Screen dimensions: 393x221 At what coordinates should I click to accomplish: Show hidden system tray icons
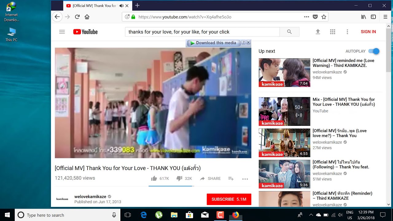tap(311, 215)
